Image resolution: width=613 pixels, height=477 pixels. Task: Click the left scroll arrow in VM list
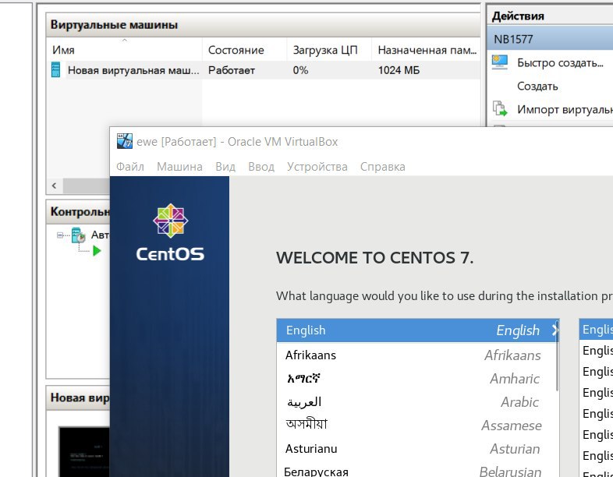[x=55, y=185]
